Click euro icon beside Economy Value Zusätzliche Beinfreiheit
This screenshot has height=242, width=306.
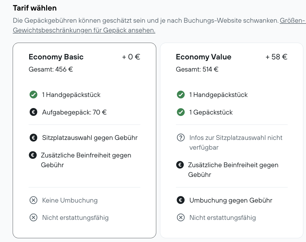click(180, 165)
